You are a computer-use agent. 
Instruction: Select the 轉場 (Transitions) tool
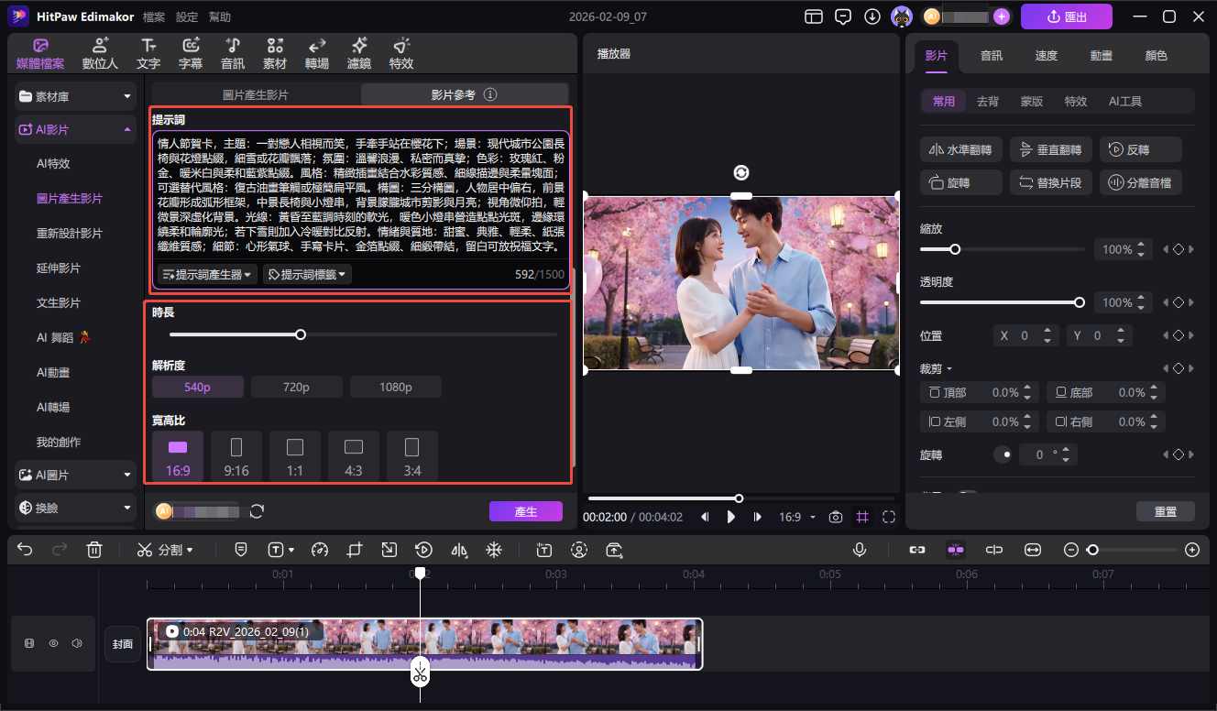tap(316, 52)
